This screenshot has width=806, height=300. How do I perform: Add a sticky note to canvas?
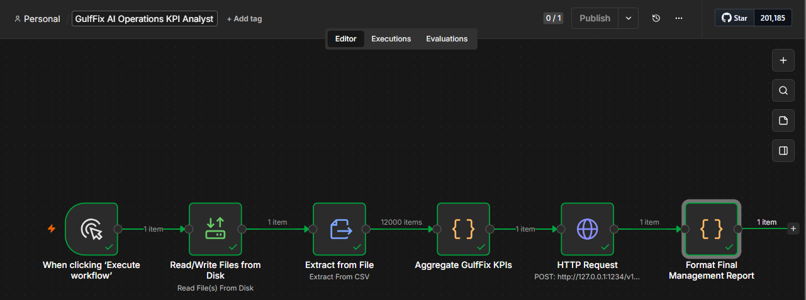point(783,121)
